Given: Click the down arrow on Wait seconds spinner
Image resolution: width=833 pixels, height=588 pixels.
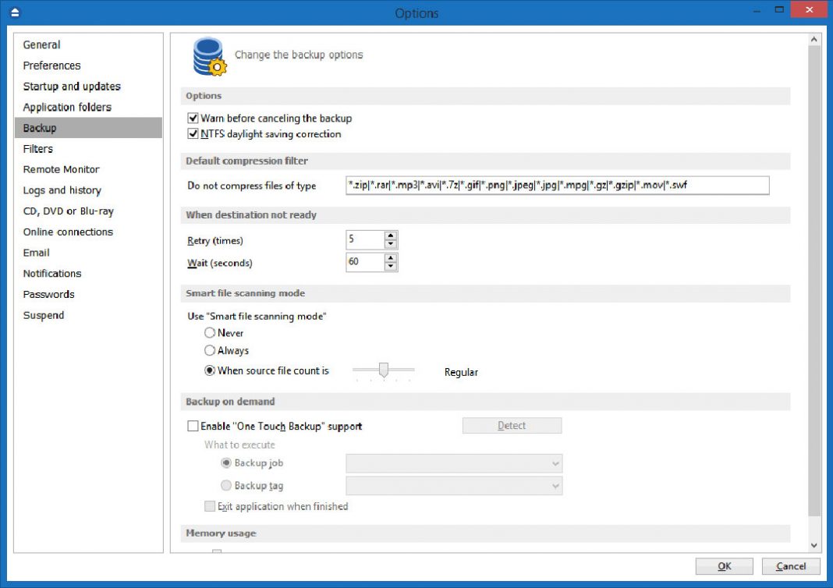Looking at the screenshot, I should 391,266.
